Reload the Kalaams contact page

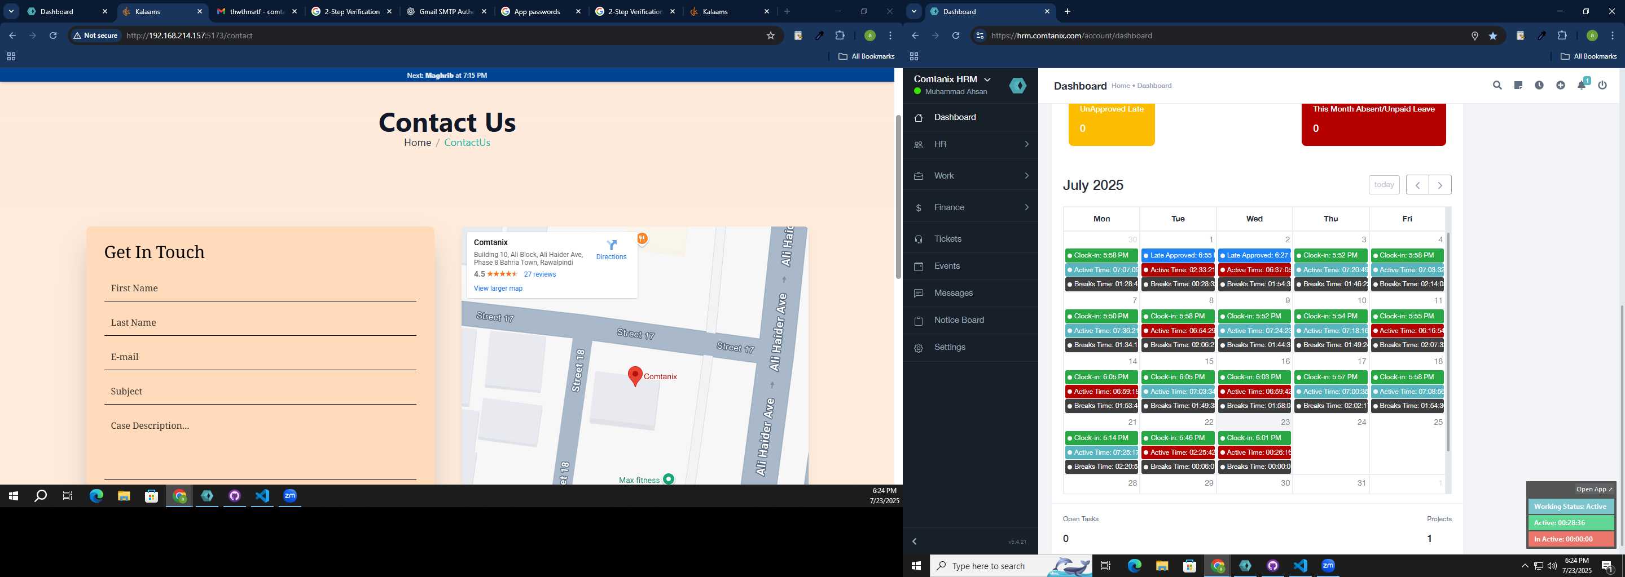(x=53, y=36)
